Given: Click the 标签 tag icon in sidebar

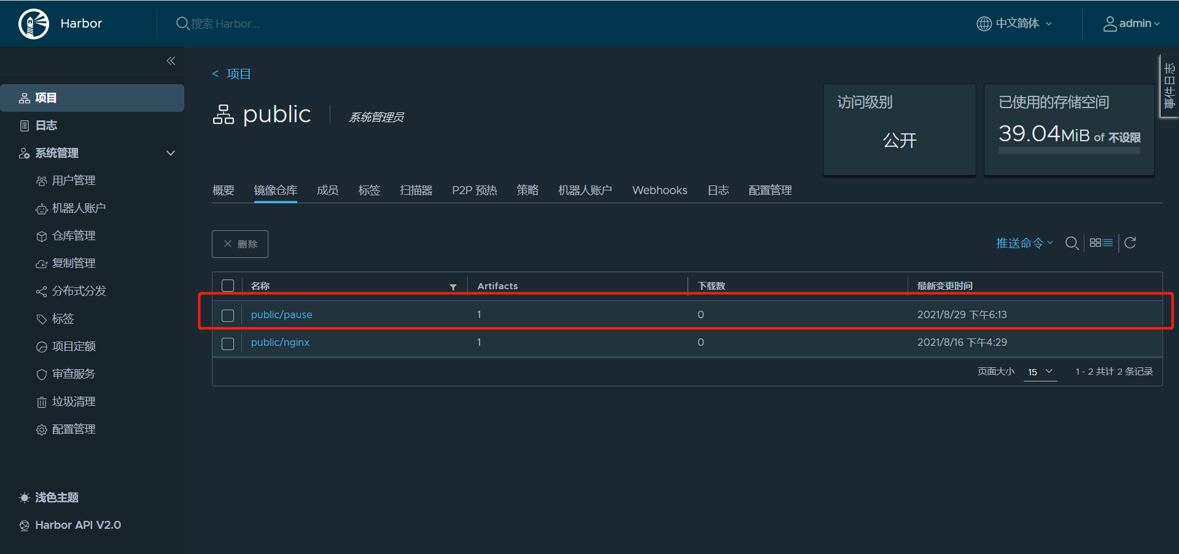Looking at the screenshot, I should tap(41, 319).
